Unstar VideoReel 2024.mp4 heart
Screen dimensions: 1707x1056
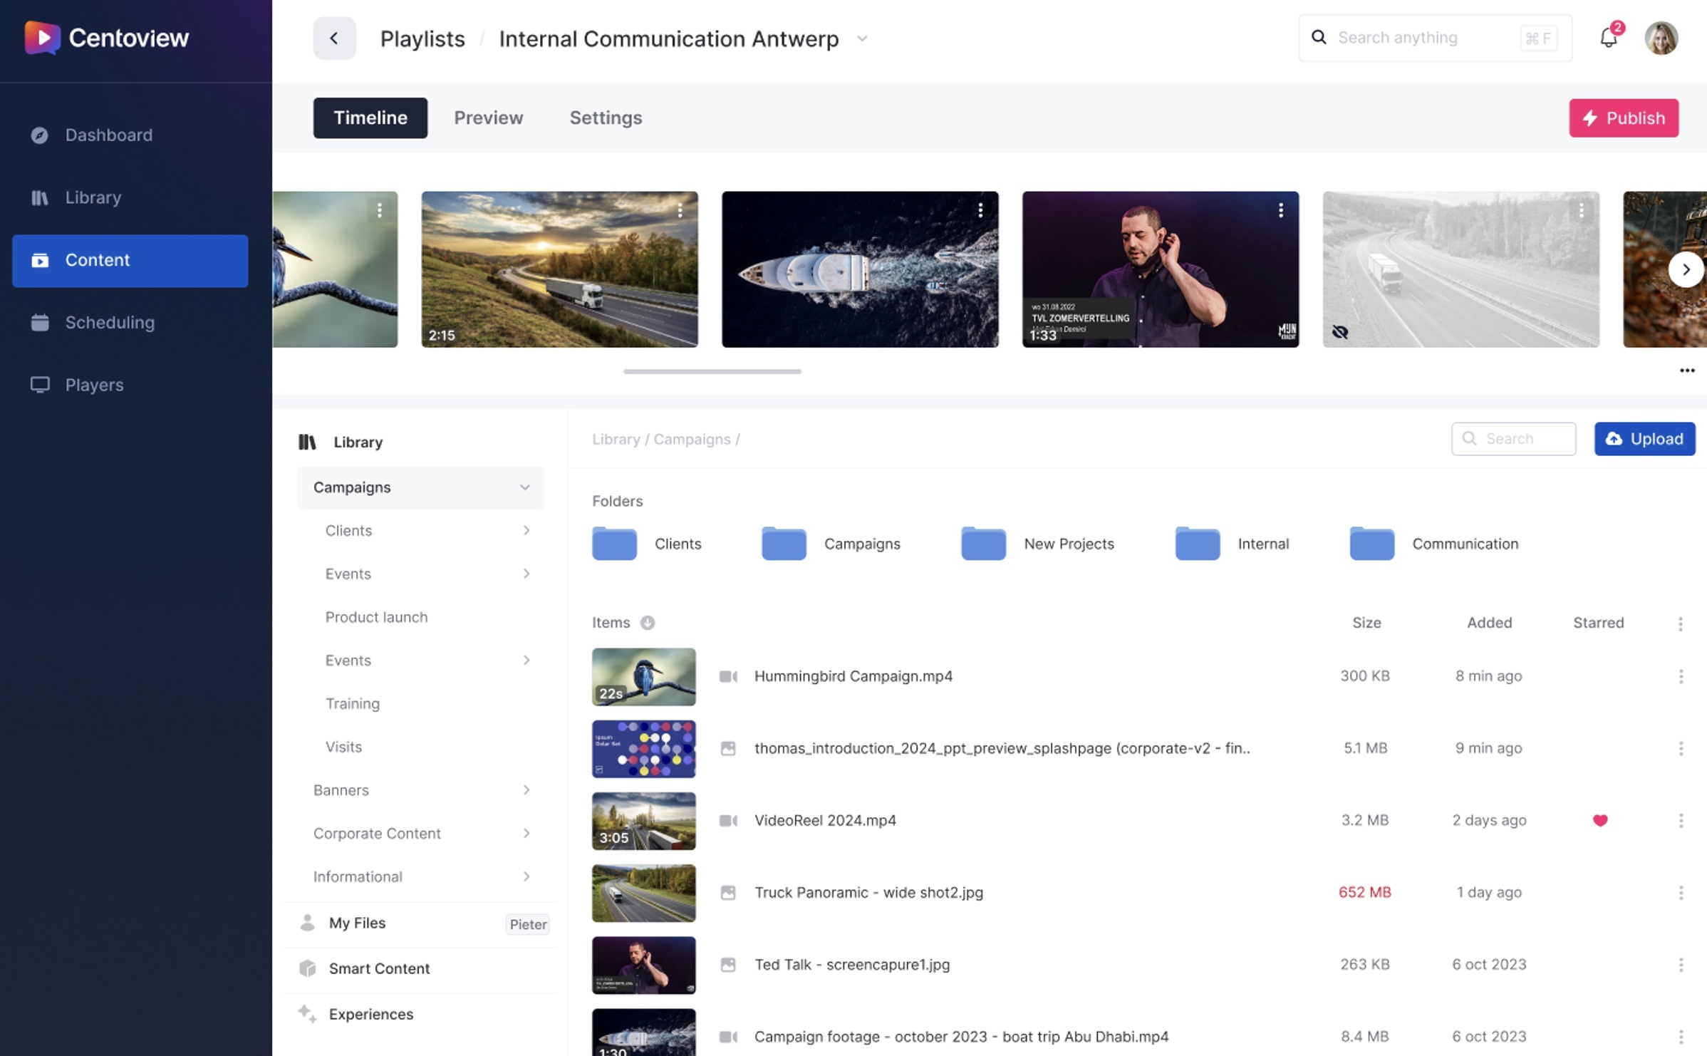pyautogui.click(x=1600, y=821)
